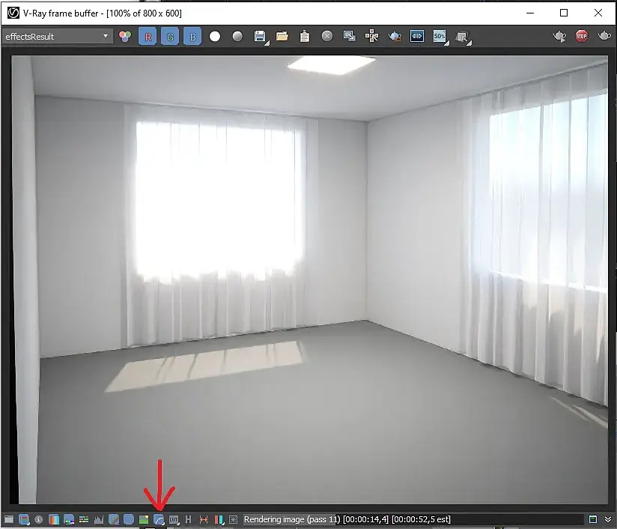Start render with rightmost teapot icon

click(x=604, y=37)
